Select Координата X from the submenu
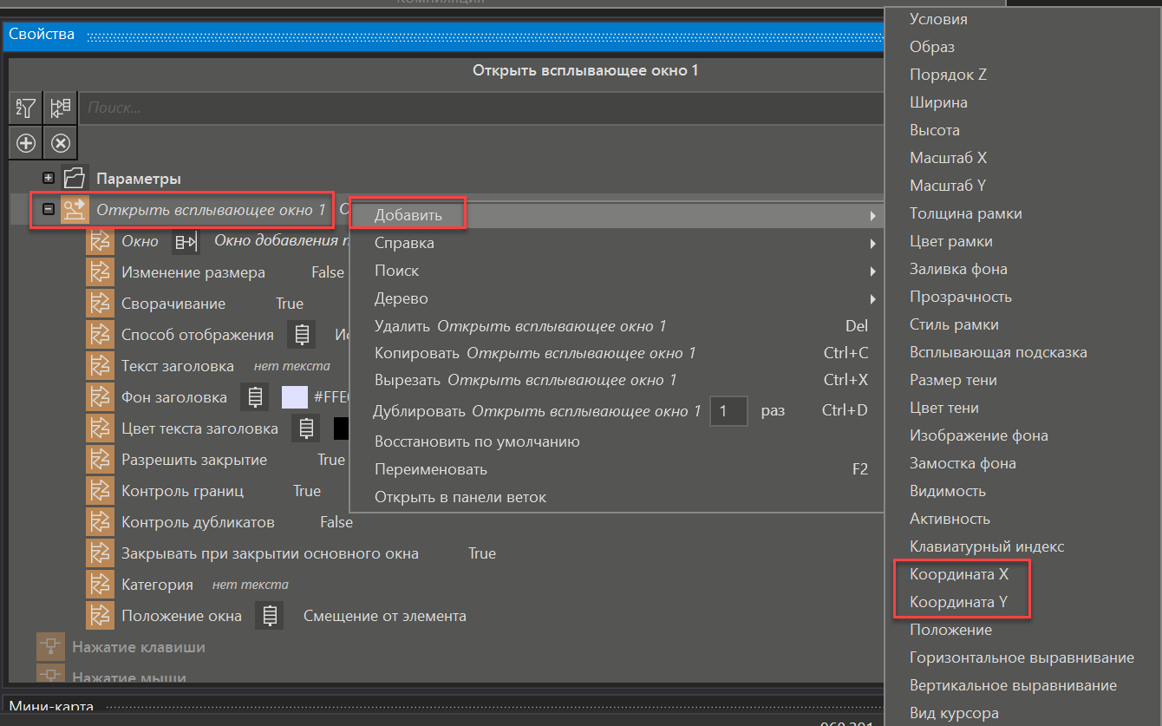This screenshot has height=726, width=1162. 958,574
